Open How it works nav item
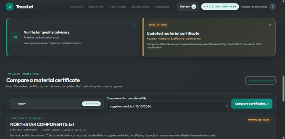 click(x=118, y=7)
